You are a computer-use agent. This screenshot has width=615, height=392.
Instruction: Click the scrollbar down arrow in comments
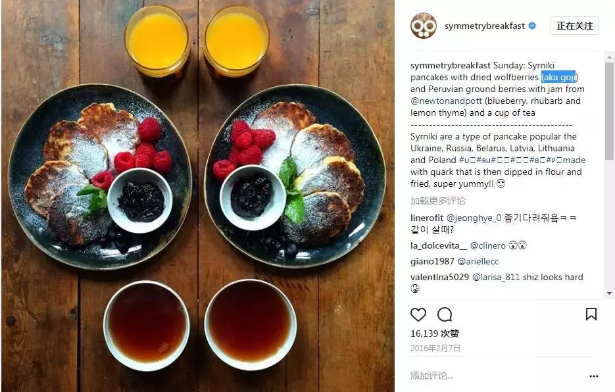609,293
